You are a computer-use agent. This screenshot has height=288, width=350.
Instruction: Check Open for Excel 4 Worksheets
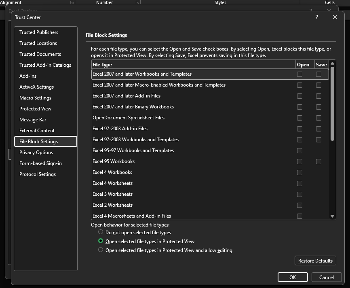(299, 183)
